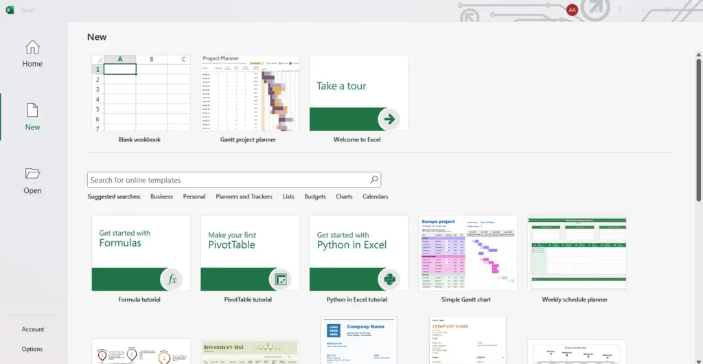The height and width of the screenshot is (364, 703).
Task: Click the help question mark icon
Action: coord(620,10)
